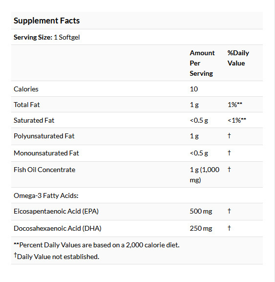Click the dagger symbol in Monounsaturated Fat row
This screenshot has height=282, width=275.
coord(229,152)
